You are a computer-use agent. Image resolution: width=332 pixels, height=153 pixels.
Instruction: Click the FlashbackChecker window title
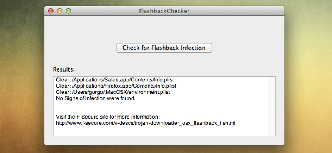point(164,11)
